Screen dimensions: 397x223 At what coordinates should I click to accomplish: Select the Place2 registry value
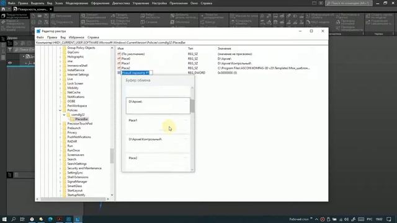125,68
